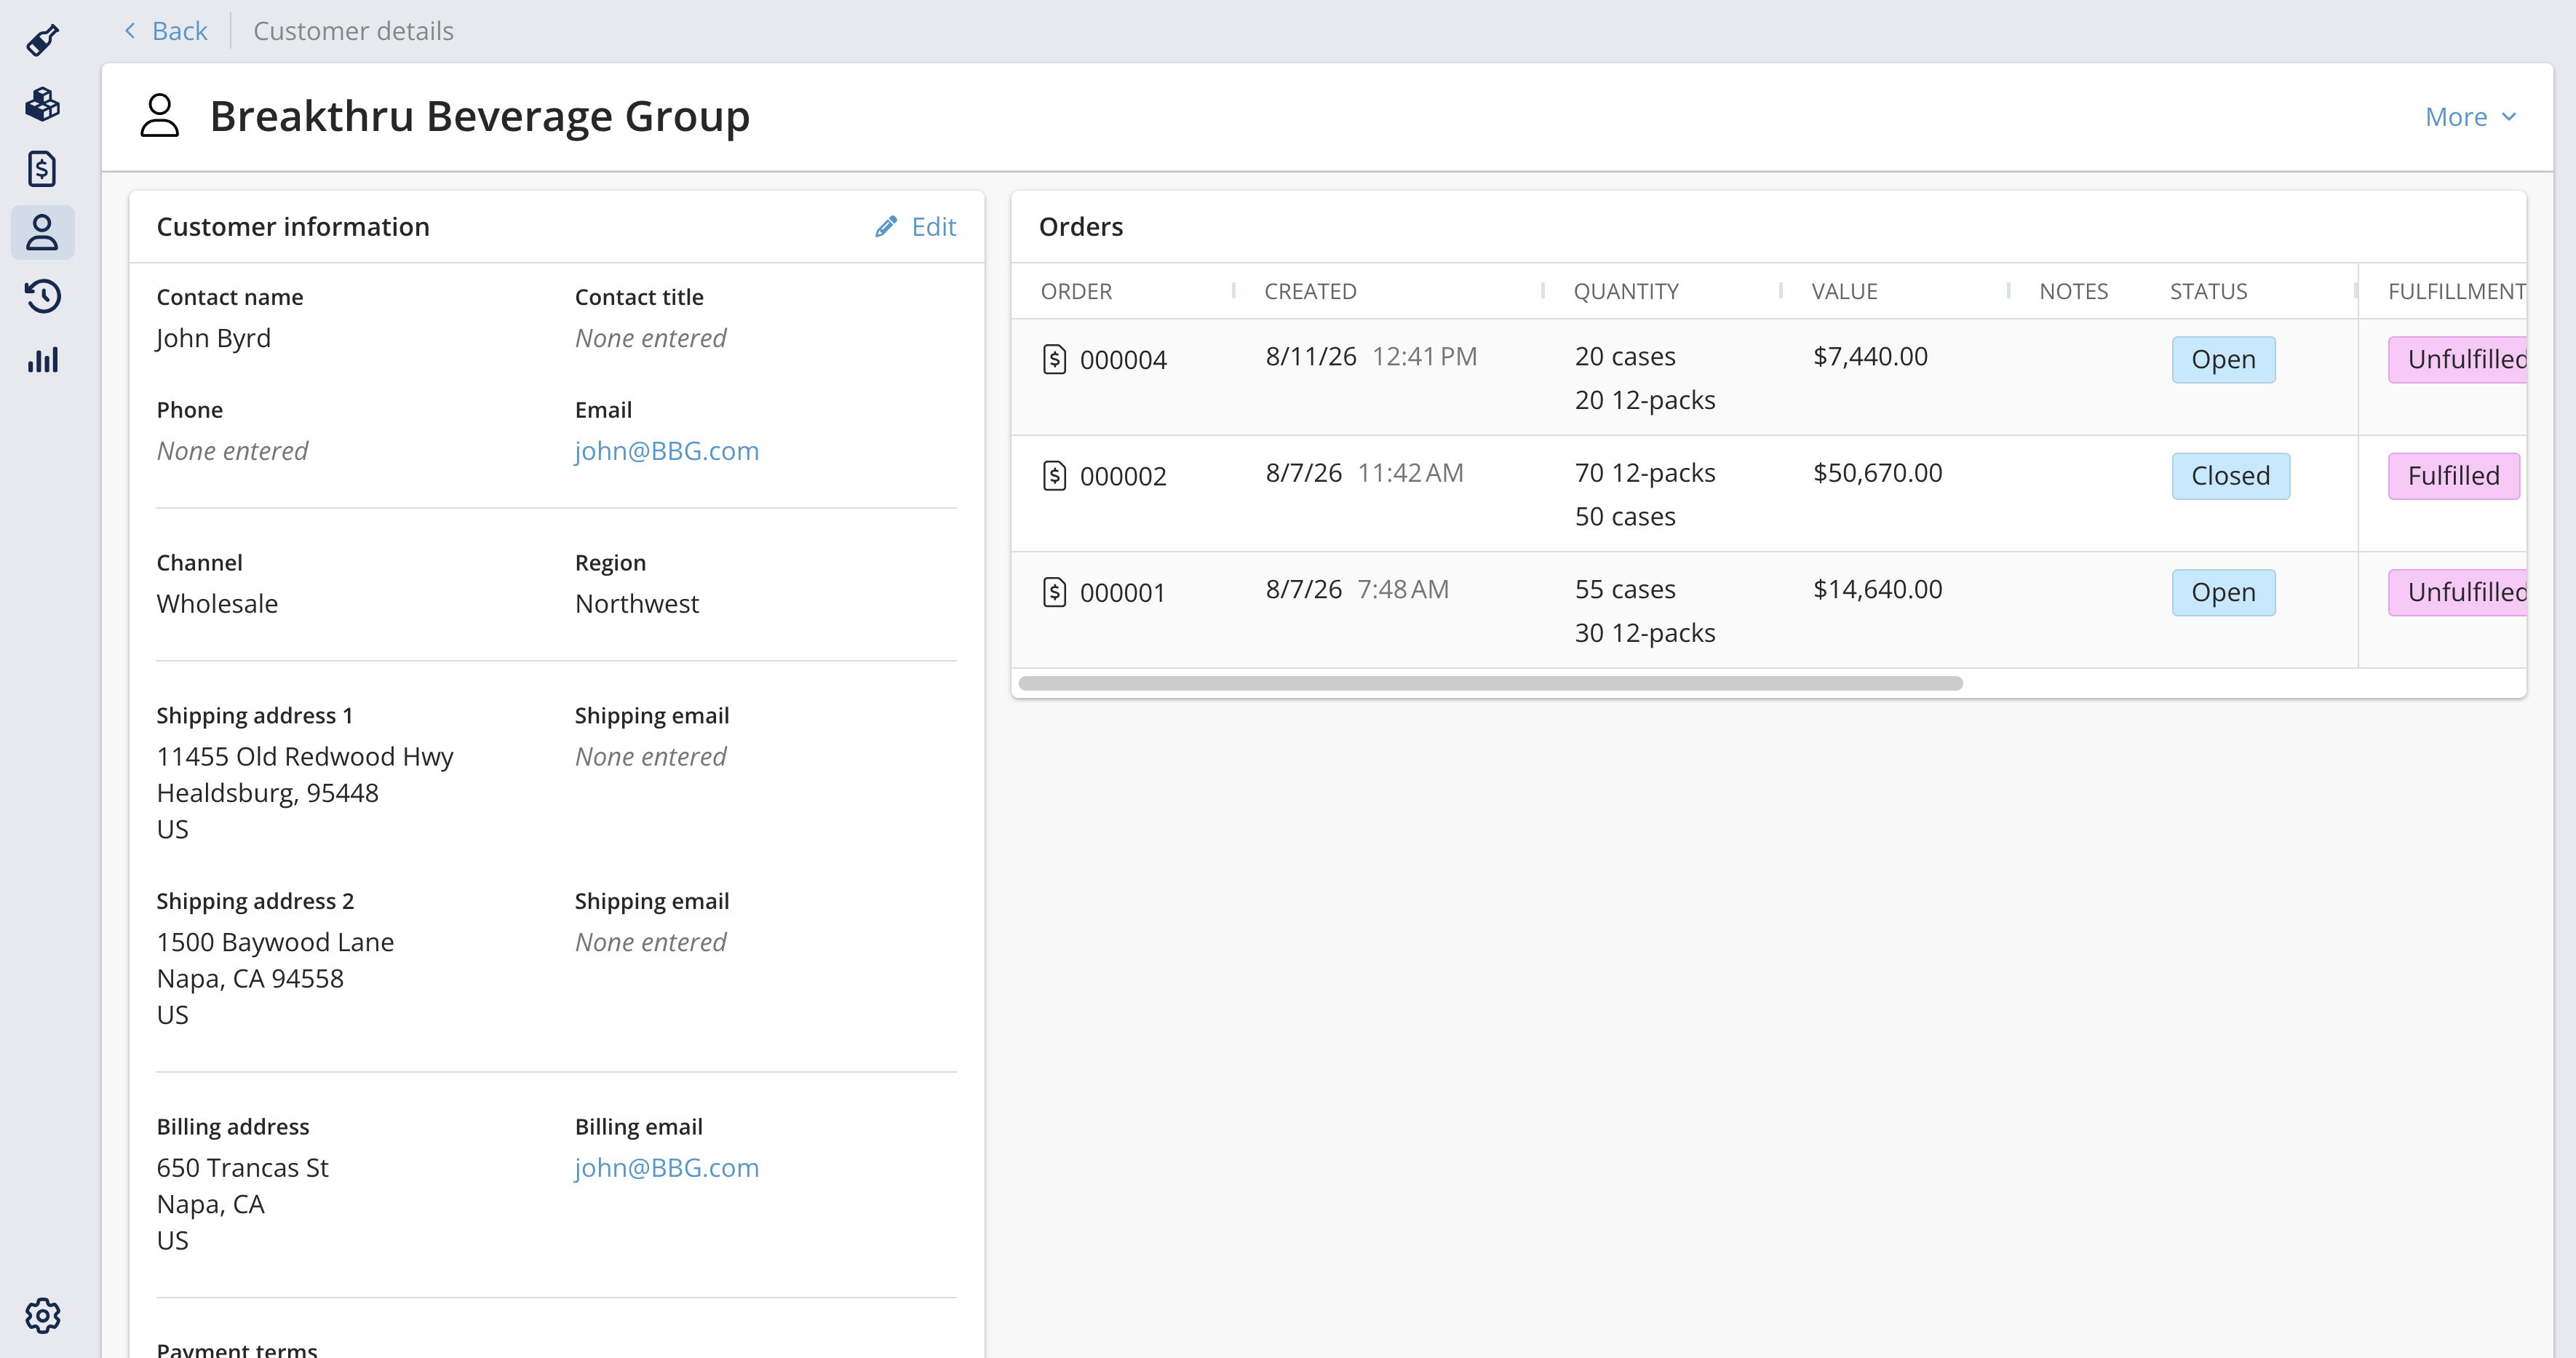Click the Unfulfilled badge for order 000004
The height and width of the screenshot is (1358, 2576).
[x=2457, y=360]
